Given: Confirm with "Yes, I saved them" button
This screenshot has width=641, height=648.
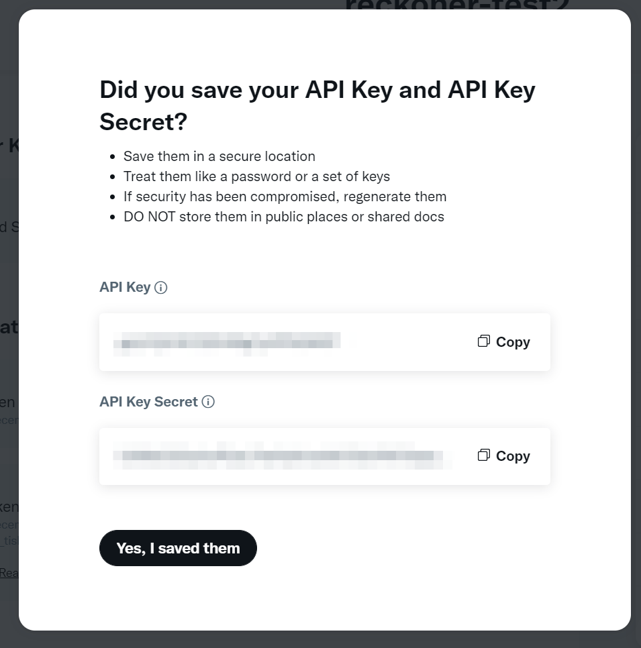Looking at the screenshot, I should tap(178, 548).
